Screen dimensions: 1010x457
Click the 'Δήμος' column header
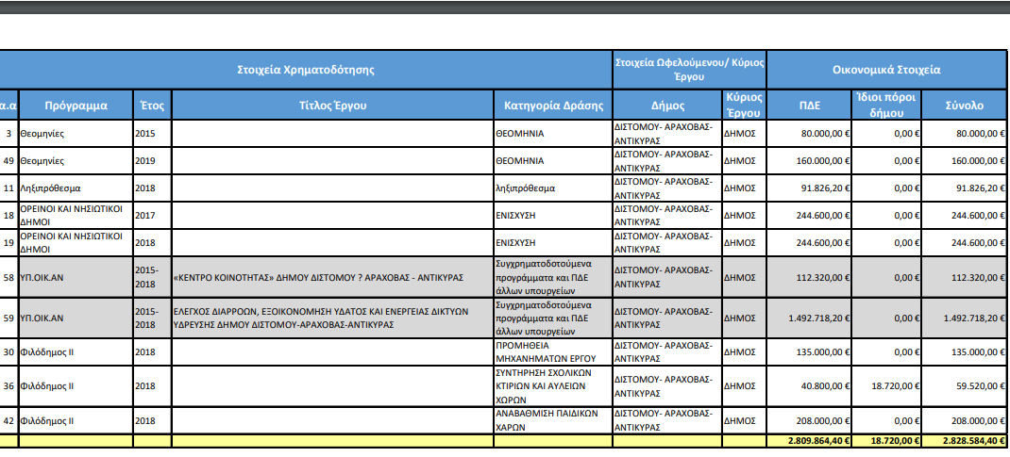(667, 105)
